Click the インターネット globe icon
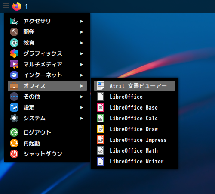 (14, 75)
